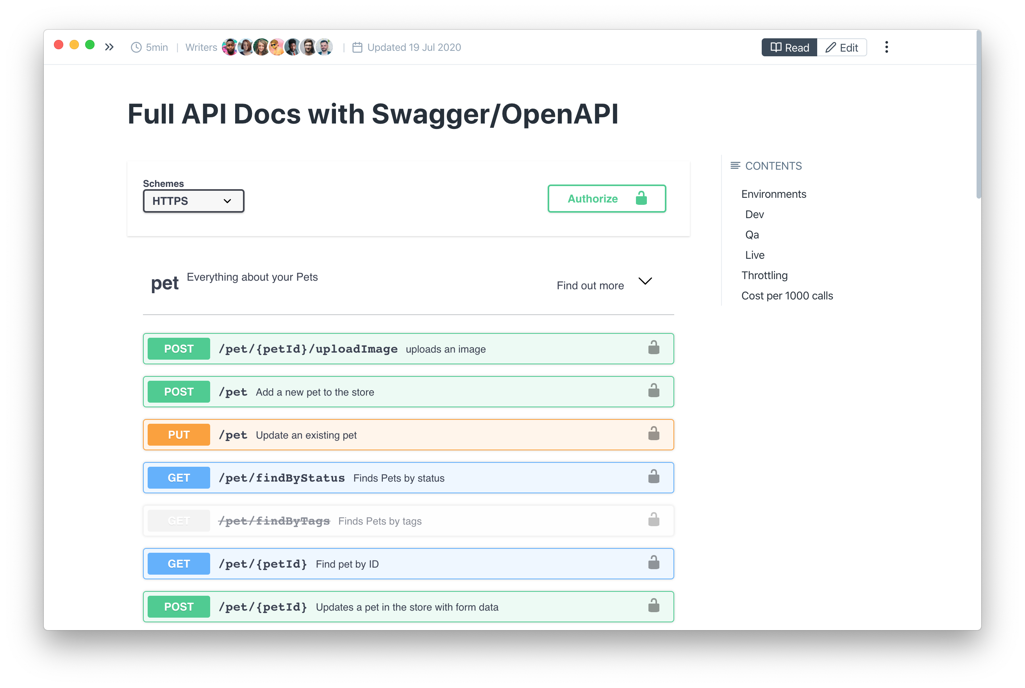Screen dimensions: 1025x688
Task: Click the CONTENTS list icon
Action: point(735,165)
